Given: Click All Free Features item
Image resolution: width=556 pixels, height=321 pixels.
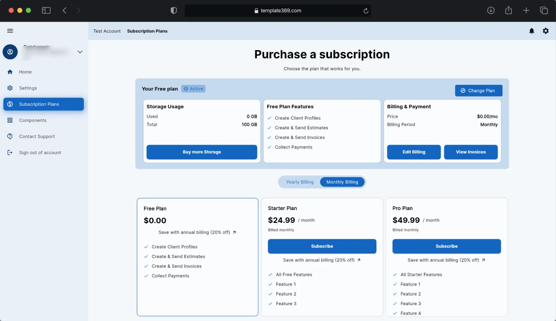Looking at the screenshot, I should click(x=294, y=275).
